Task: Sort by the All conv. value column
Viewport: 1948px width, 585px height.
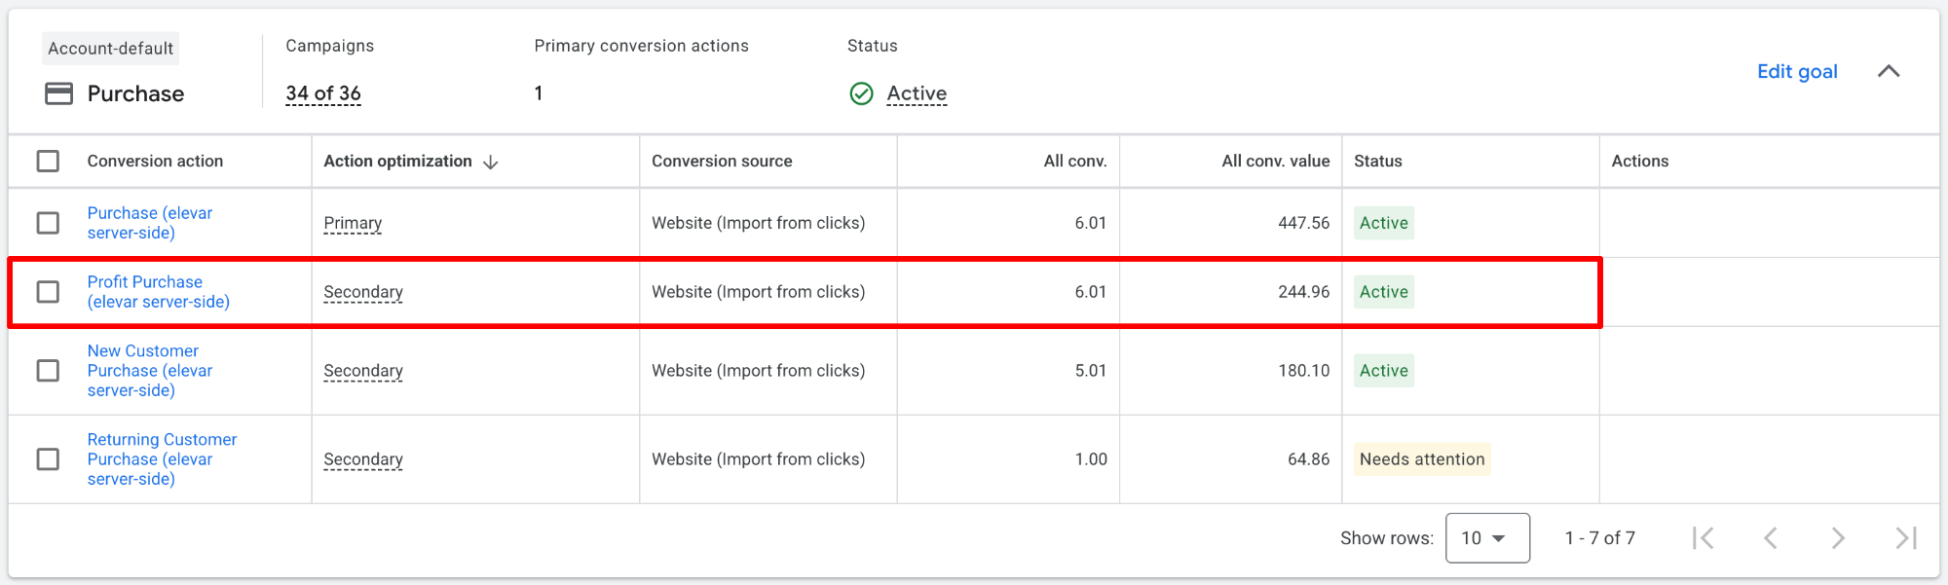Action: (x=1275, y=161)
